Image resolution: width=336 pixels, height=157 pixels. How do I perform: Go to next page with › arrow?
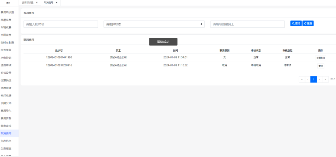coord(320,79)
